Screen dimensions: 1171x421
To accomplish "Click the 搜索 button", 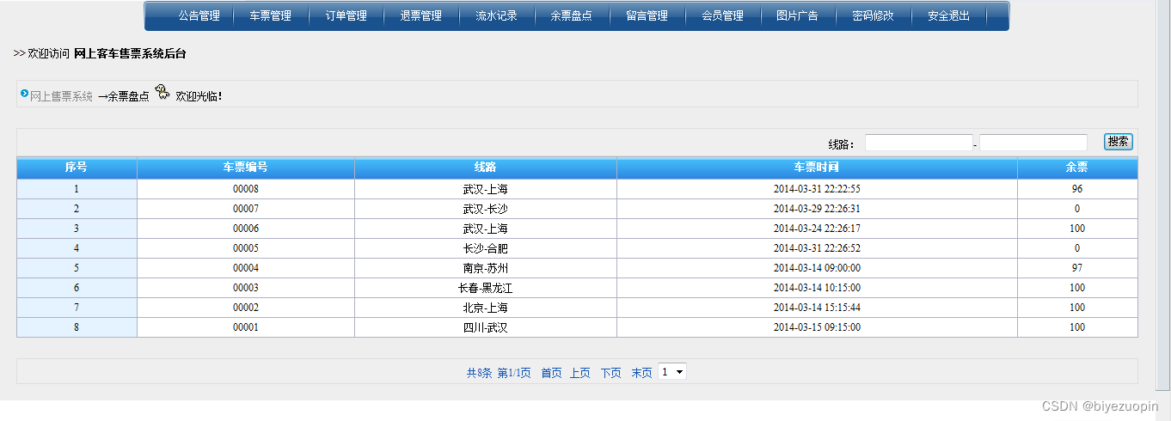I will tap(1119, 142).
